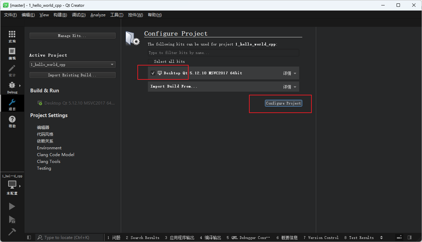
Task: Open the Active Project dropdown
Action: click(72, 64)
